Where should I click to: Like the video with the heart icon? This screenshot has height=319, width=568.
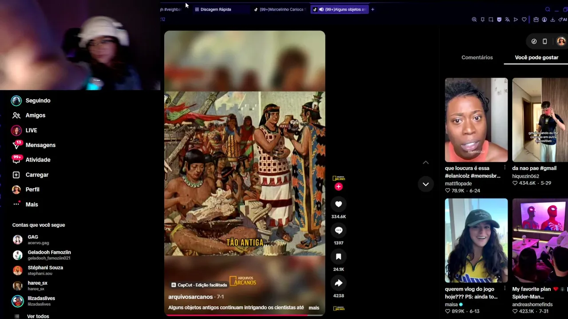point(339,204)
